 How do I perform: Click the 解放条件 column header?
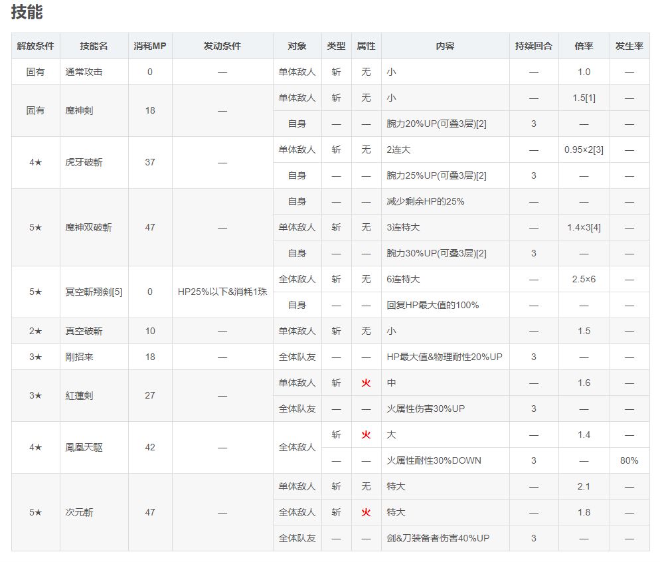35,46
